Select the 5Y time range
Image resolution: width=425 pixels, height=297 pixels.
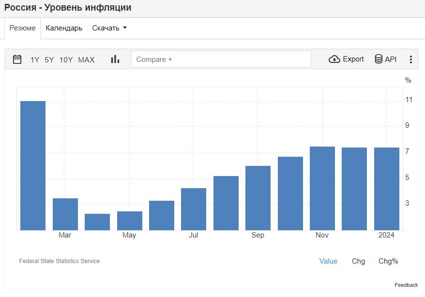(49, 59)
